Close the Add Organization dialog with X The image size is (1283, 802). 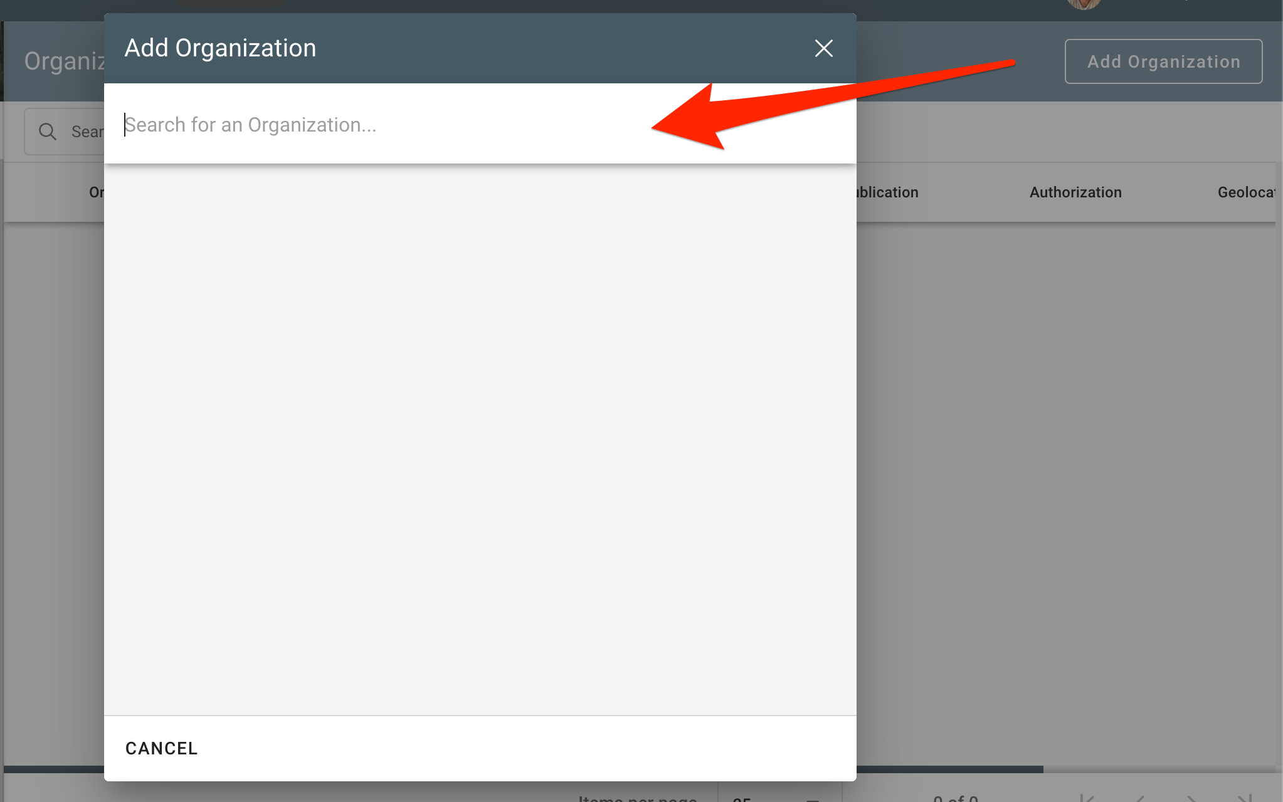click(823, 48)
